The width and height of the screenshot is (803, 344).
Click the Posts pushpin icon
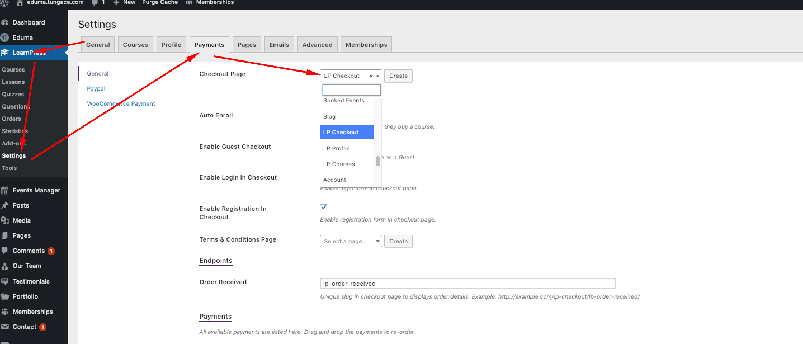tap(5, 205)
